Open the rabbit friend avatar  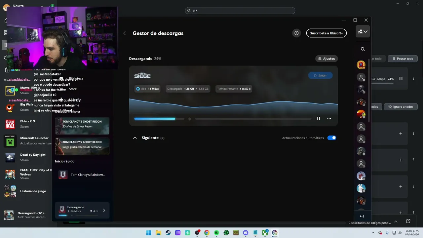coord(361,188)
